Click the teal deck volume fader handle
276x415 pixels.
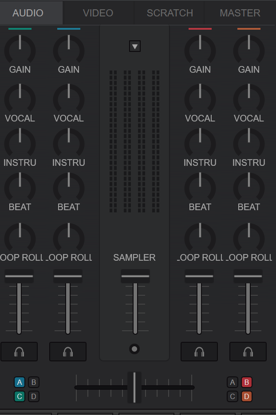(19, 276)
